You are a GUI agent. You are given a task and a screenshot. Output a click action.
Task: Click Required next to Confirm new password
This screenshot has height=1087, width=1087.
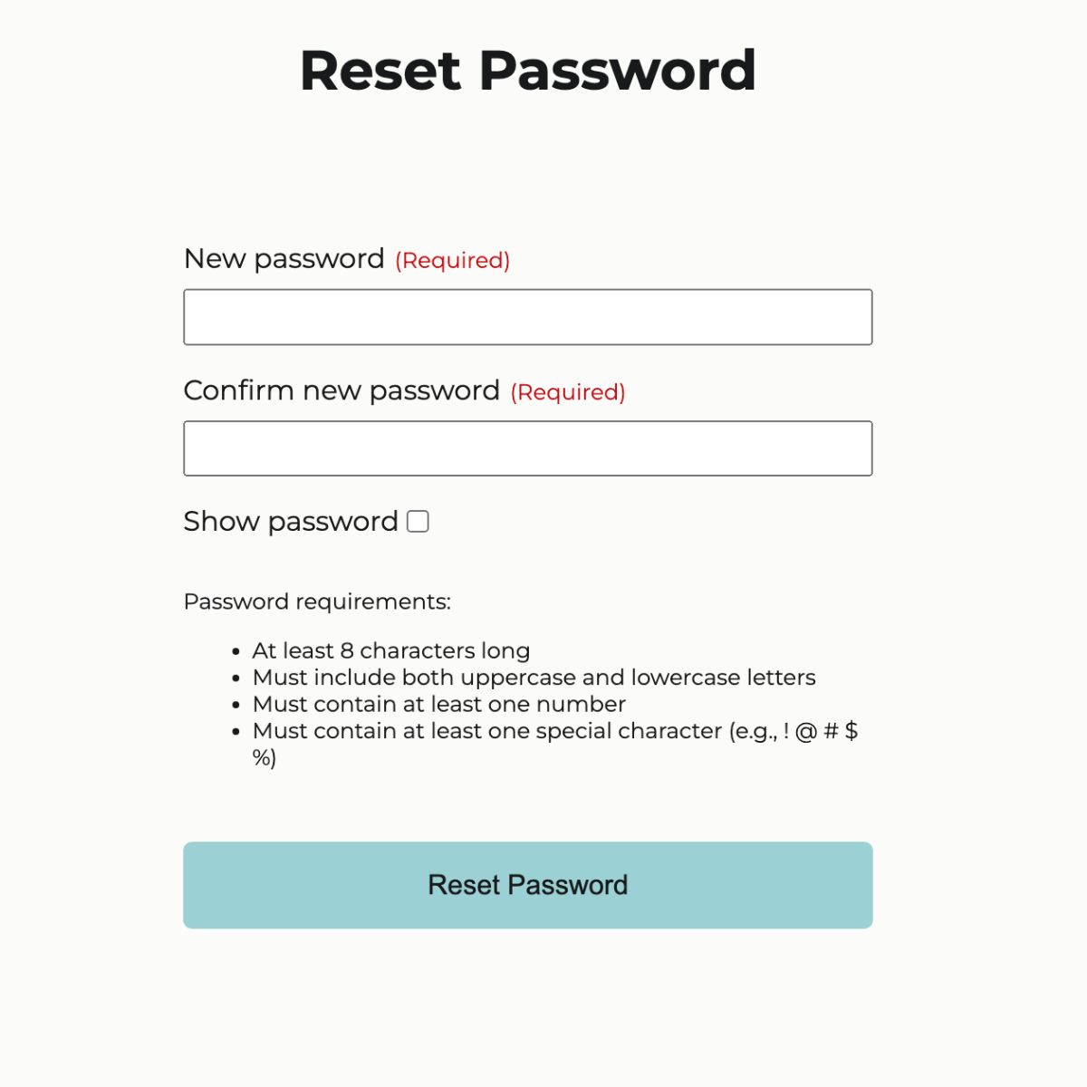click(566, 393)
